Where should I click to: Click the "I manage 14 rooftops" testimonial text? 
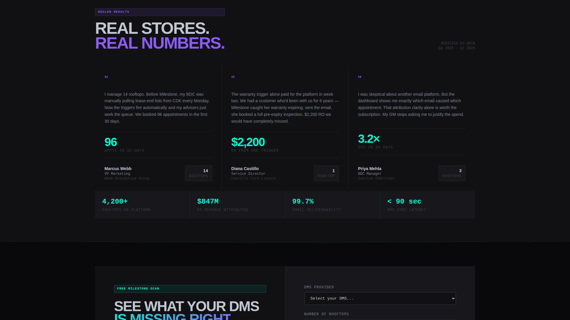(x=157, y=108)
